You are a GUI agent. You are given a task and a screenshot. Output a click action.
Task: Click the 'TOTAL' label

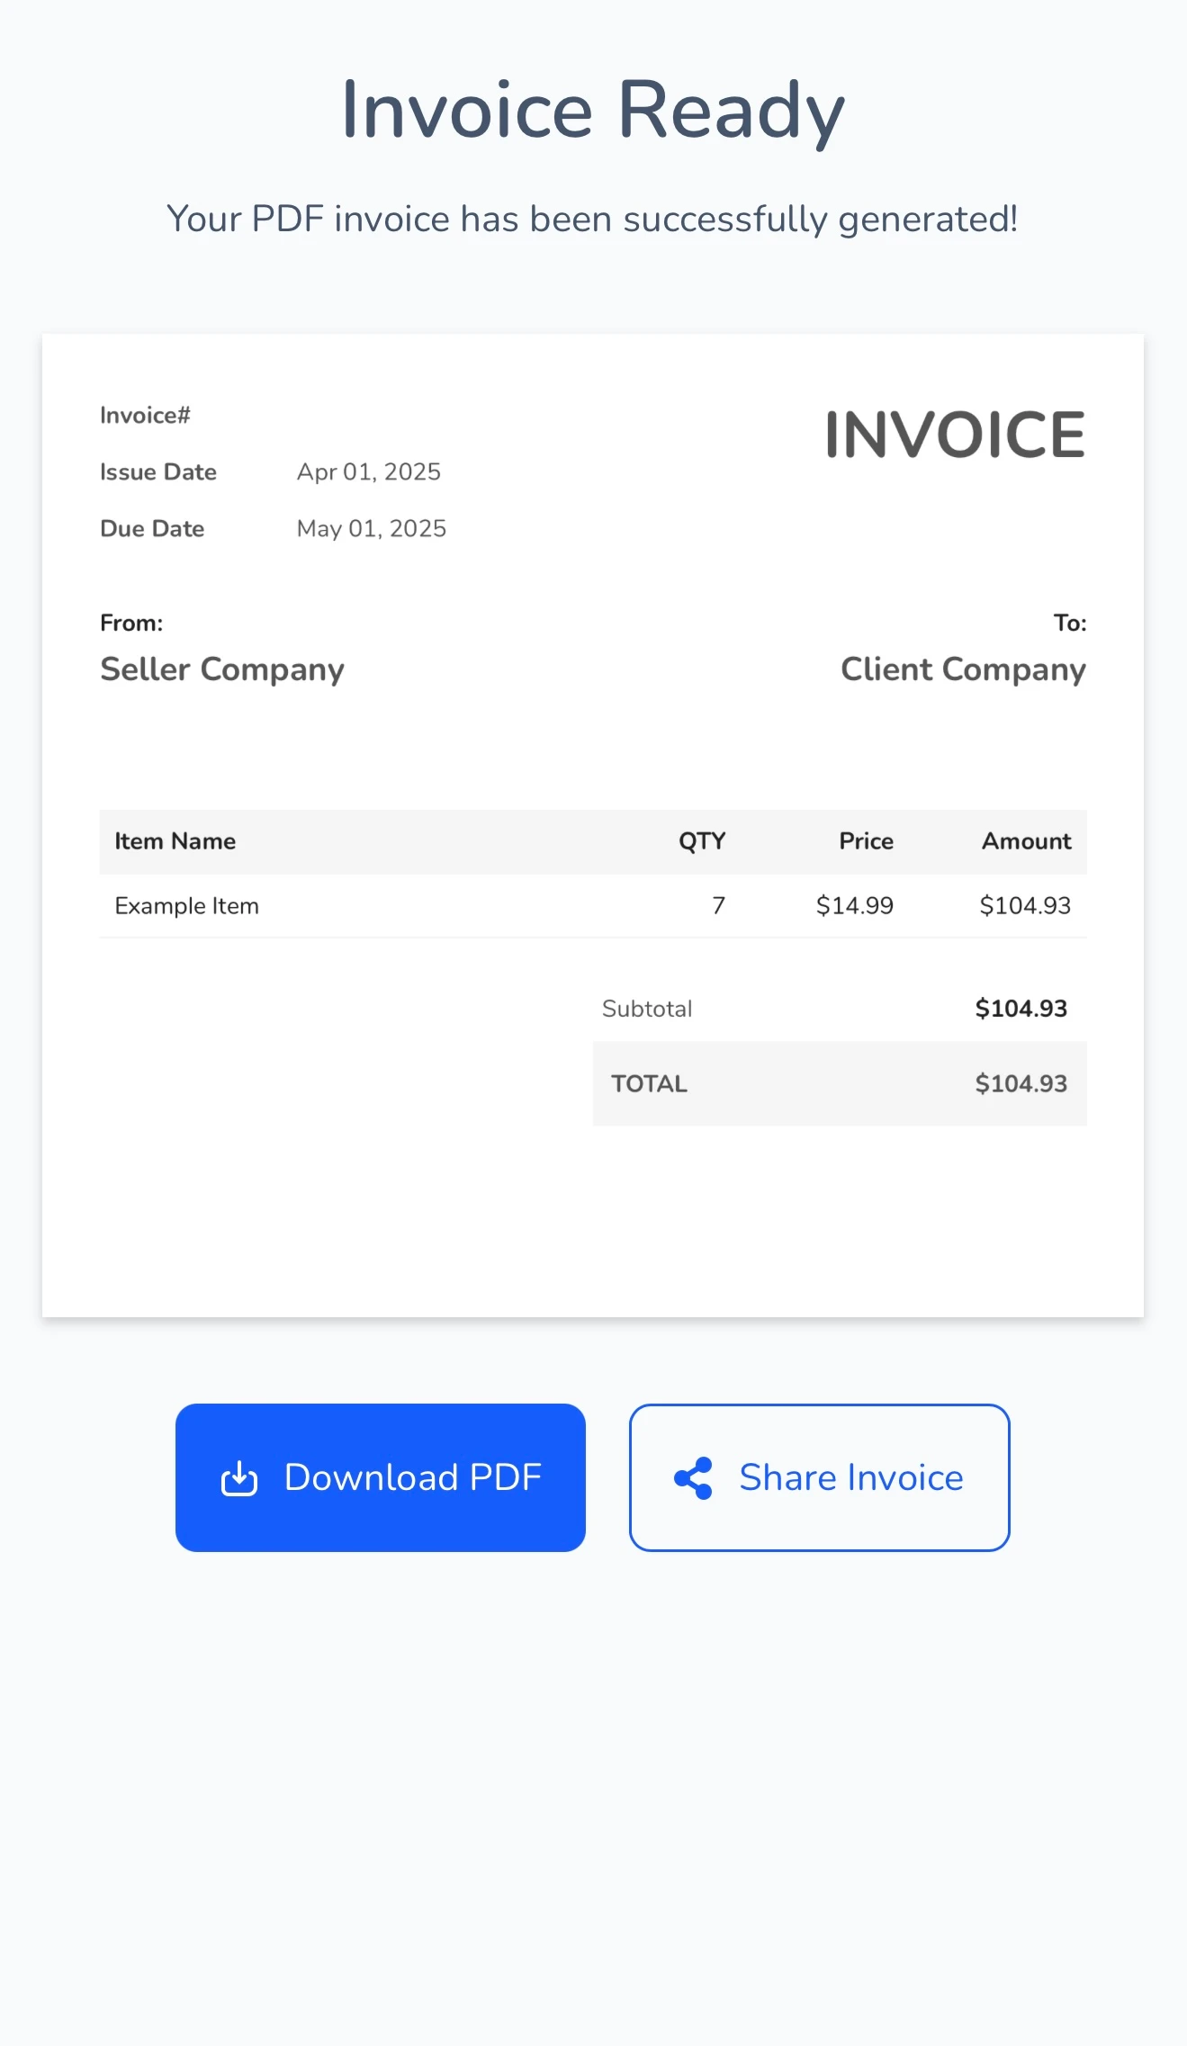pyautogui.click(x=649, y=1084)
